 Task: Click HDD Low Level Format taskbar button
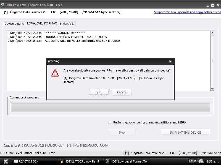point(127,161)
